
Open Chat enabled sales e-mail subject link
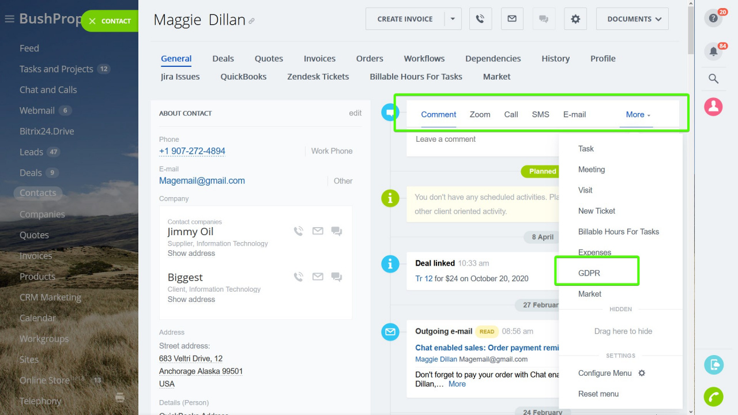pos(487,348)
